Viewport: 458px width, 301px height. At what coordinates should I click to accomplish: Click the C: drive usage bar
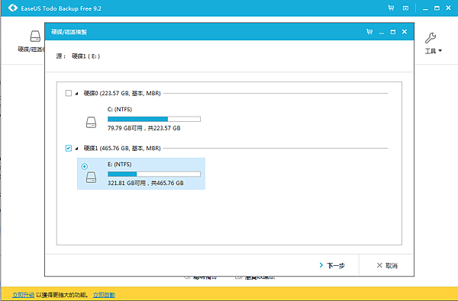[x=154, y=119]
